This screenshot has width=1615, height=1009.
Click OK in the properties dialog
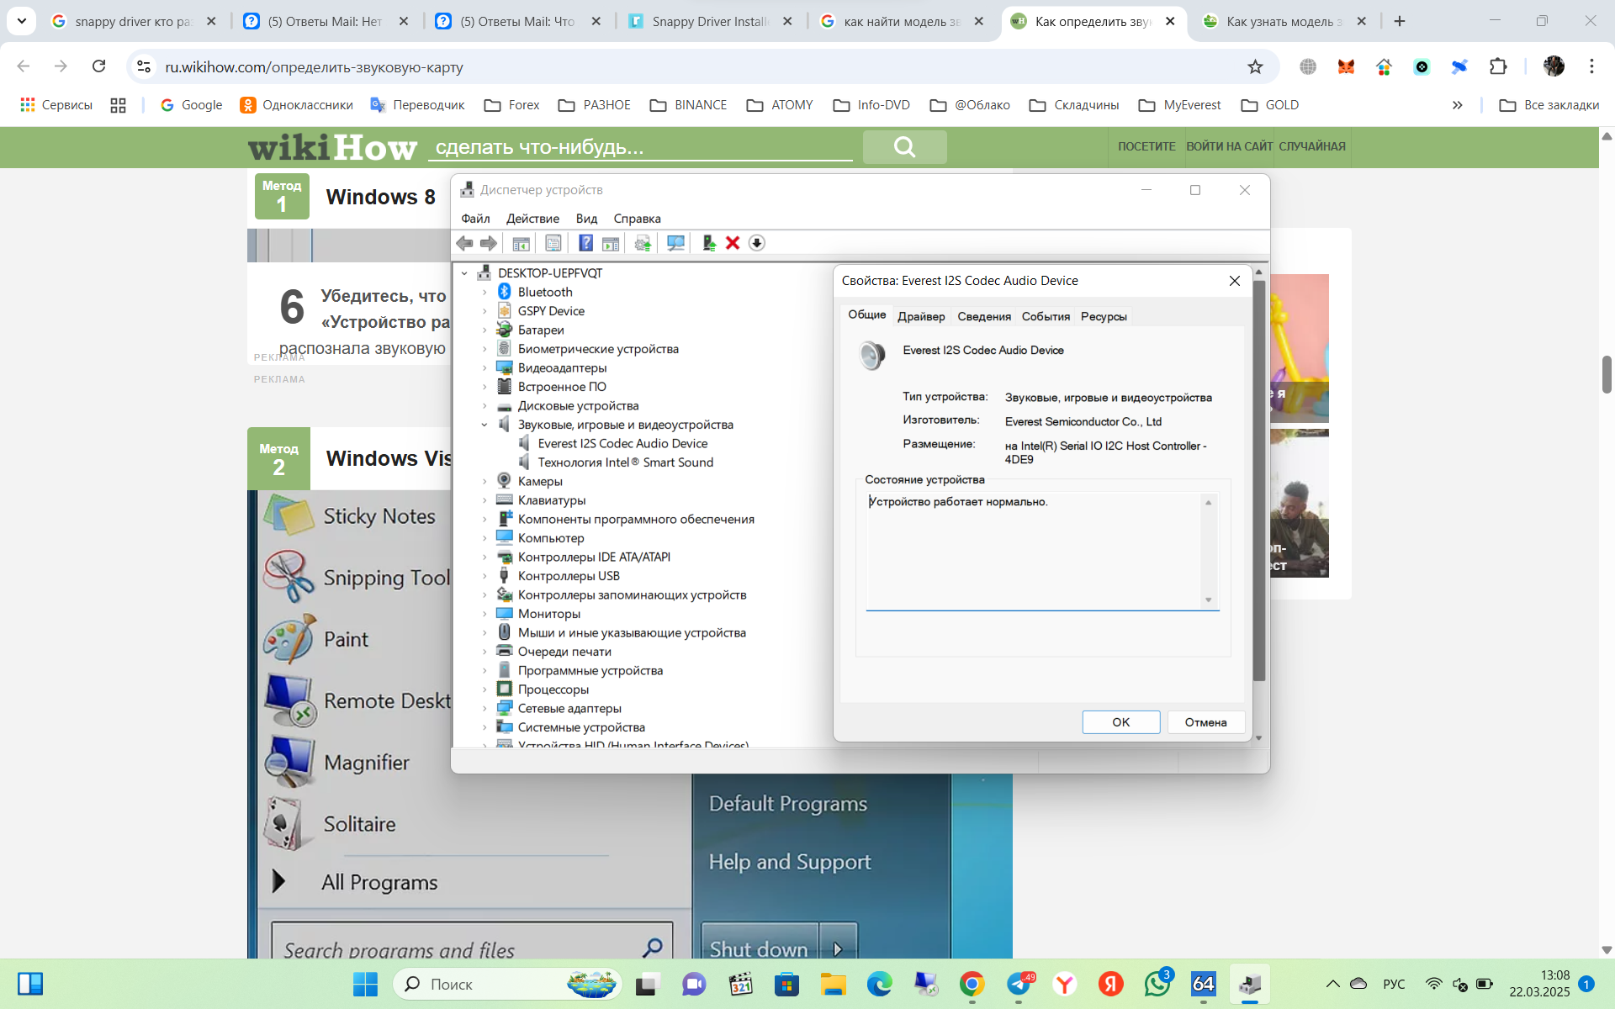click(x=1121, y=722)
